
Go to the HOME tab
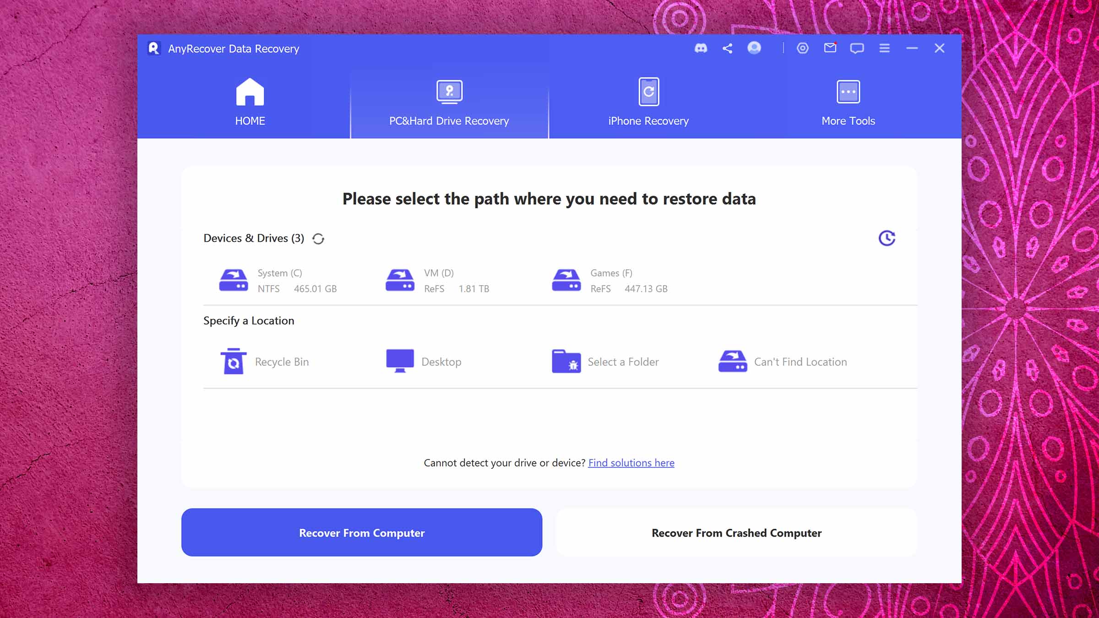(x=250, y=103)
